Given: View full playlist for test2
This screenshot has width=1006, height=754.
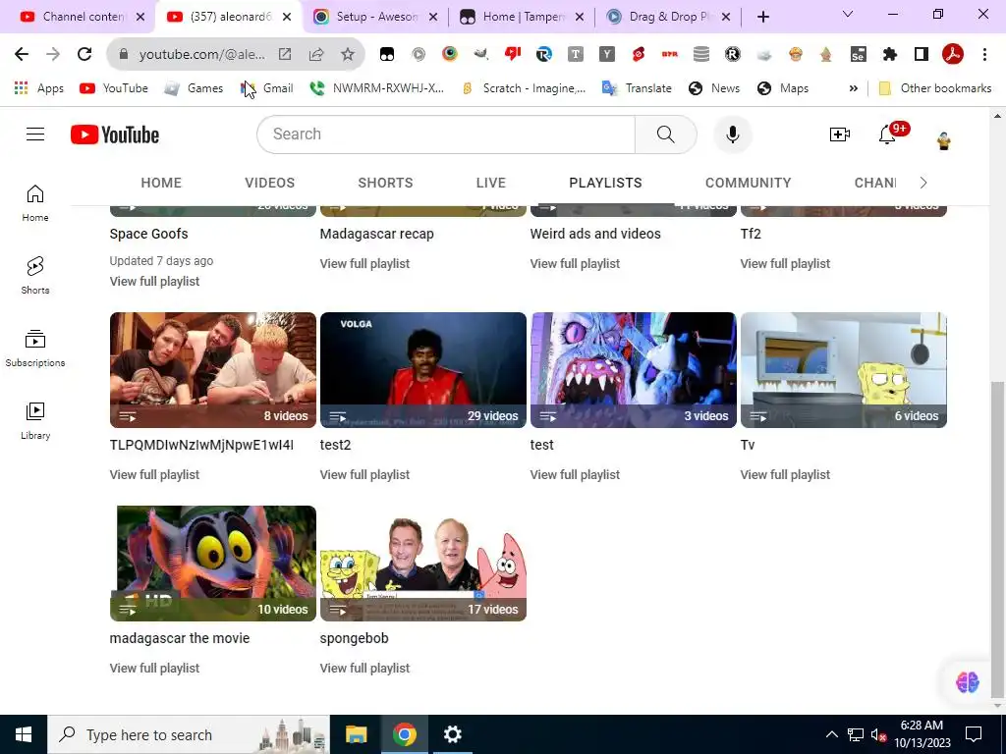Looking at the screenshot, I should pyautogui.click(x=364, y=474).
